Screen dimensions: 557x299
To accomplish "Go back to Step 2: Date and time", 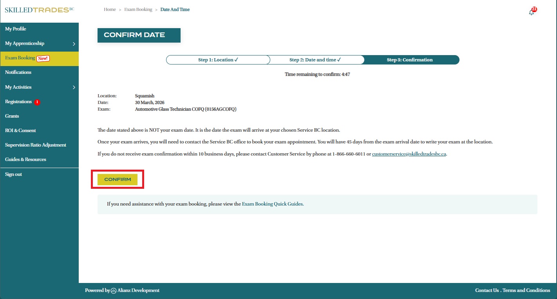I will click(x=315, y=60).
